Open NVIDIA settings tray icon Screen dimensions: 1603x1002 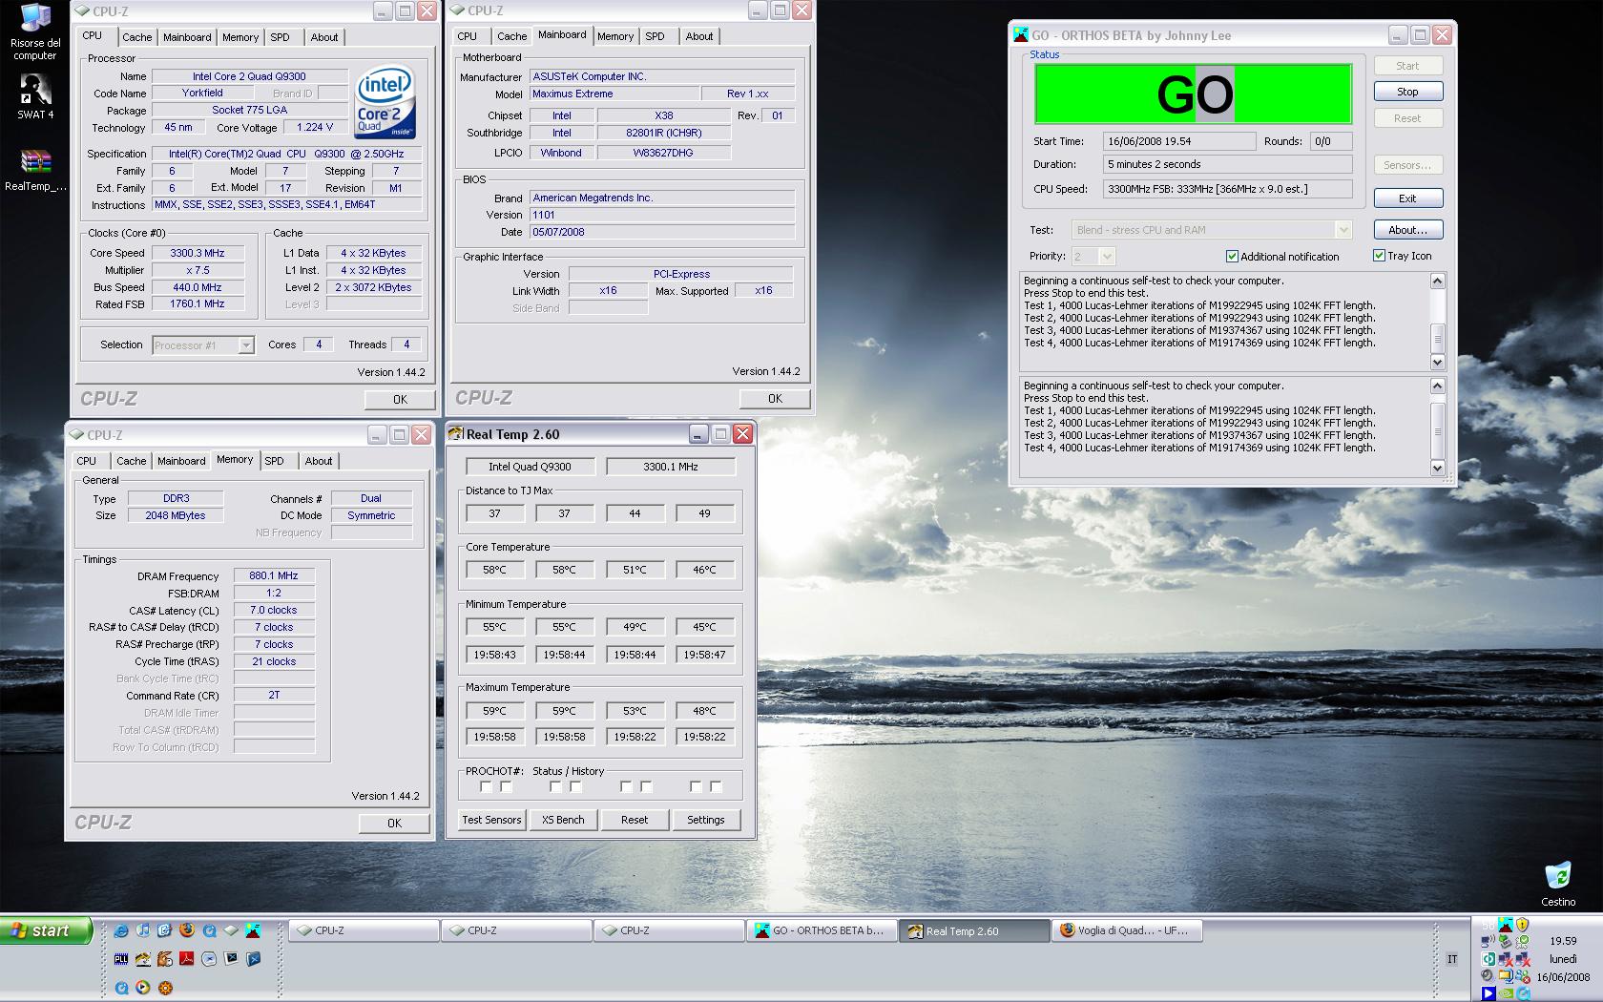click(1506, 993)
